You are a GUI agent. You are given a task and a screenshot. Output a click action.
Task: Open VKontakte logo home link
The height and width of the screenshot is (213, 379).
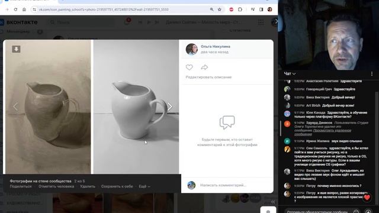point(19,22)
